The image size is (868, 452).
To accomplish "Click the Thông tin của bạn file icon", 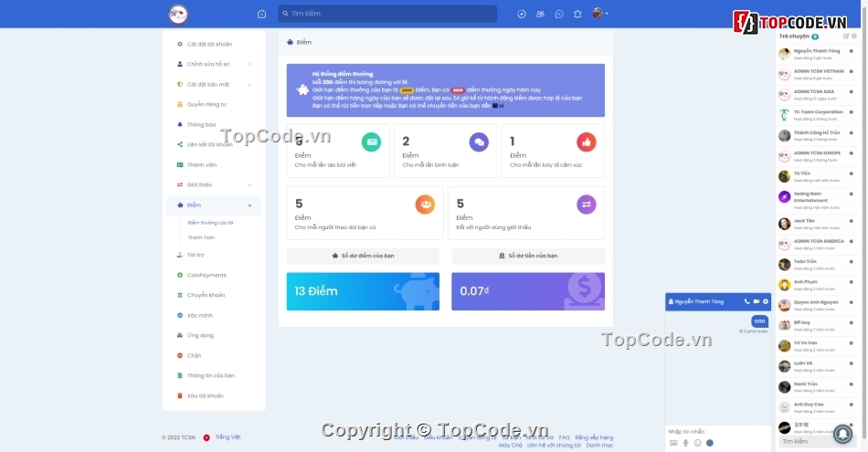I will point(180,375).
